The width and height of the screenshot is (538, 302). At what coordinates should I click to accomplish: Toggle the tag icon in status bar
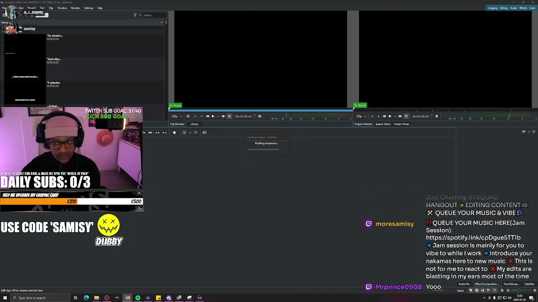(471, 290)
